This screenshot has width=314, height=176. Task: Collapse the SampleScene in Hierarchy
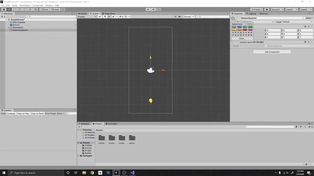(x=6, y=20)
